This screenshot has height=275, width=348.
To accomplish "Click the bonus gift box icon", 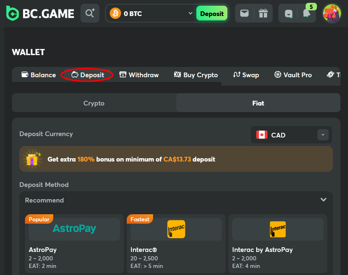I will pos(33,159).
